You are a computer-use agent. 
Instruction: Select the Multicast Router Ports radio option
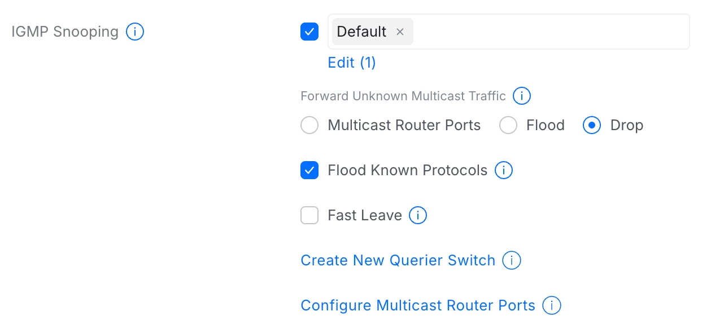coord(309,125)
